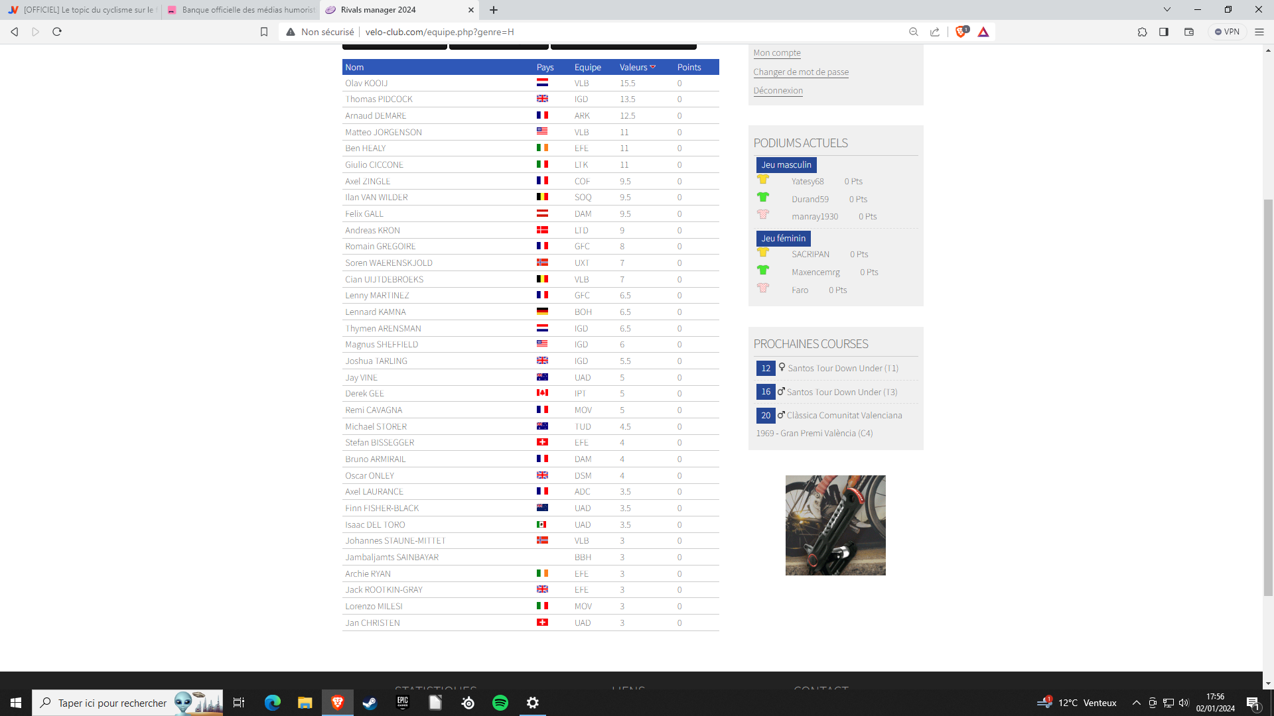Click the Brave Rewards triangle icon
Image resolution: width=1274 pixels, height=716 pixels.
(x=983, y=32)
